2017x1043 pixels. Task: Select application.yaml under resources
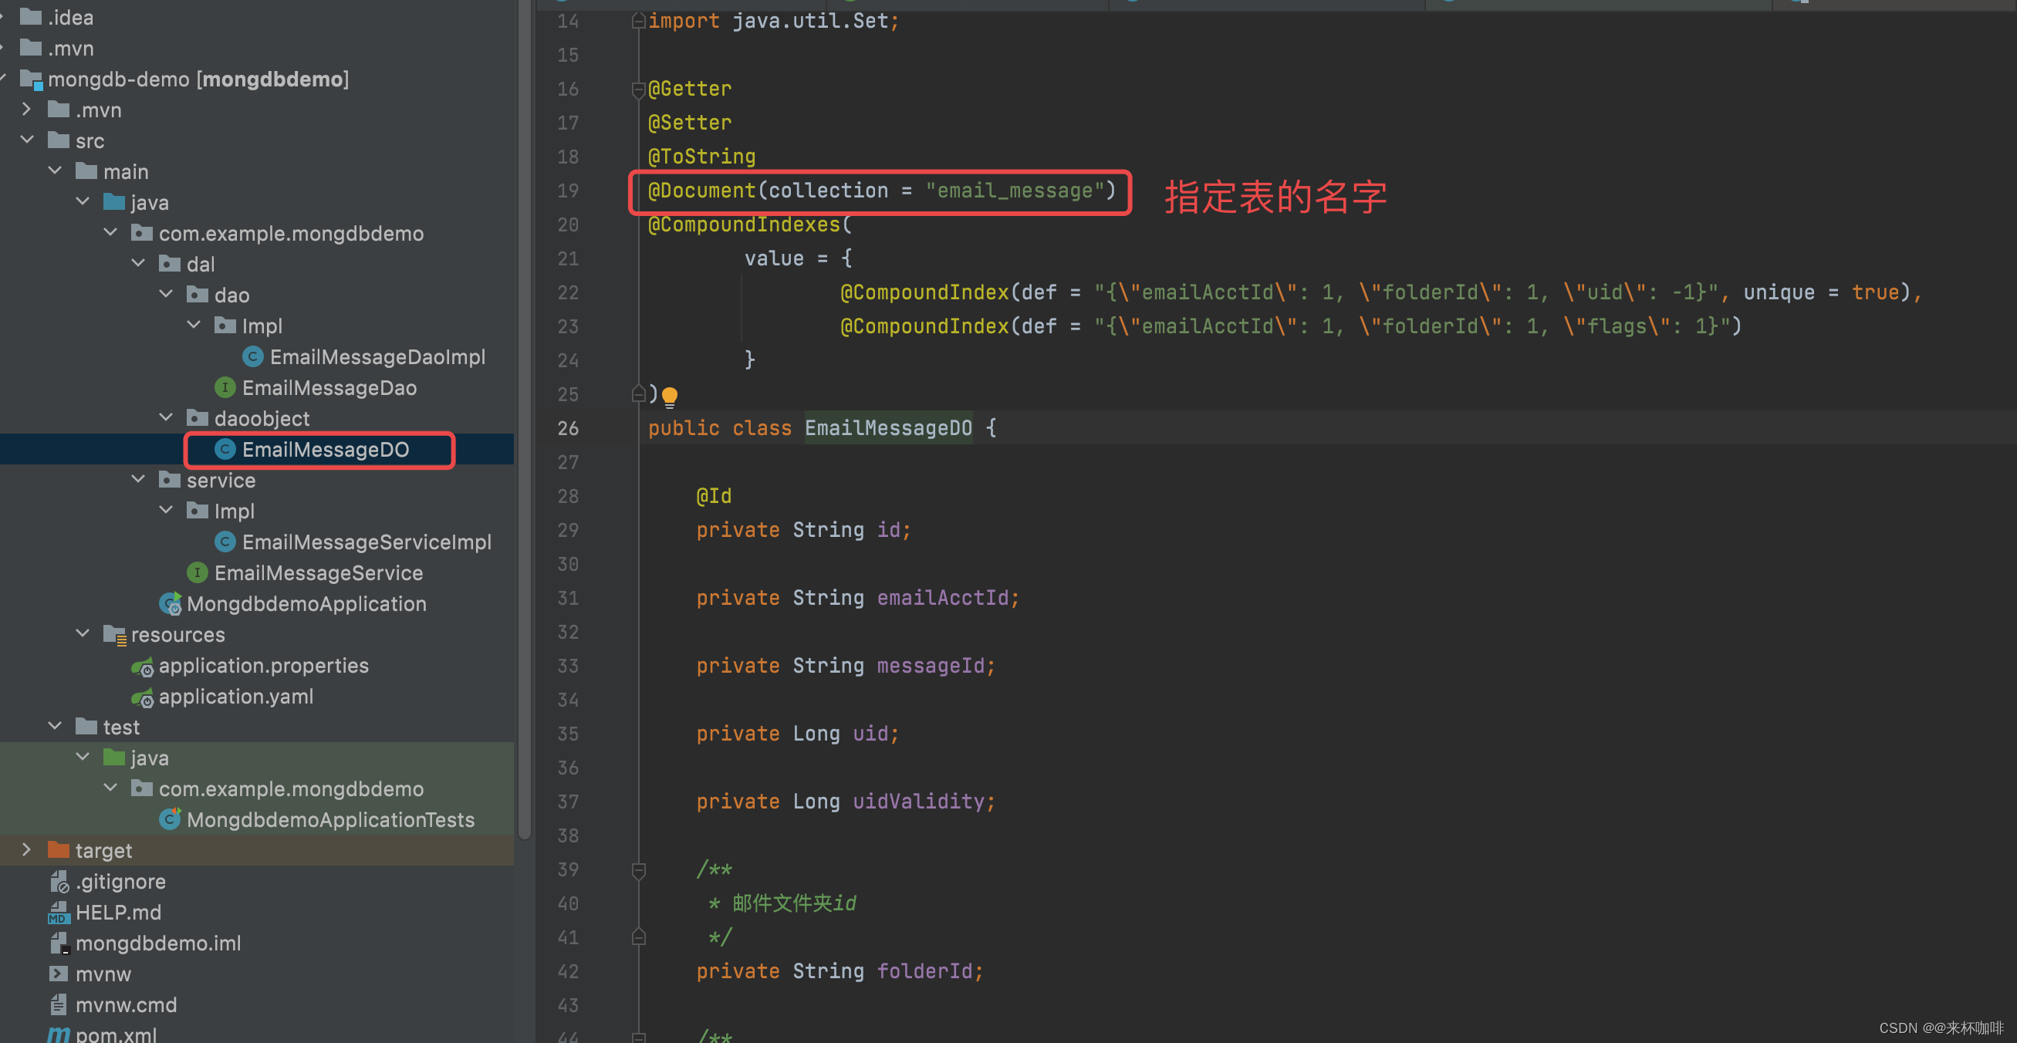(x=235, y=696)
